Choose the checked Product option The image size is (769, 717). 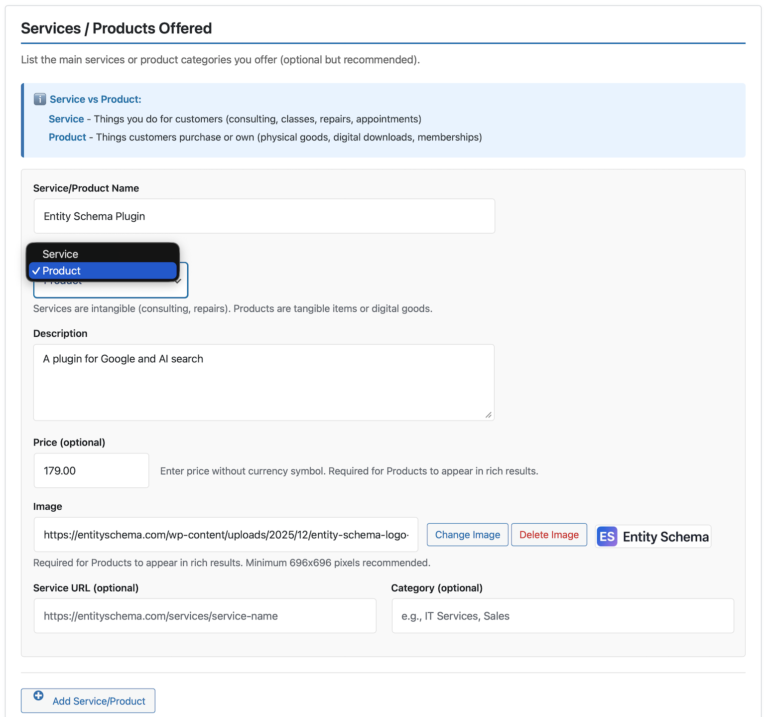point(103,271)
